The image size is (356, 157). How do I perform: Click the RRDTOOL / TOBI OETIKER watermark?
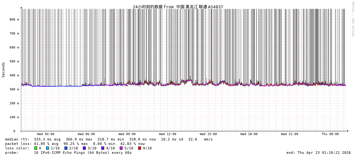coord(353,19)
